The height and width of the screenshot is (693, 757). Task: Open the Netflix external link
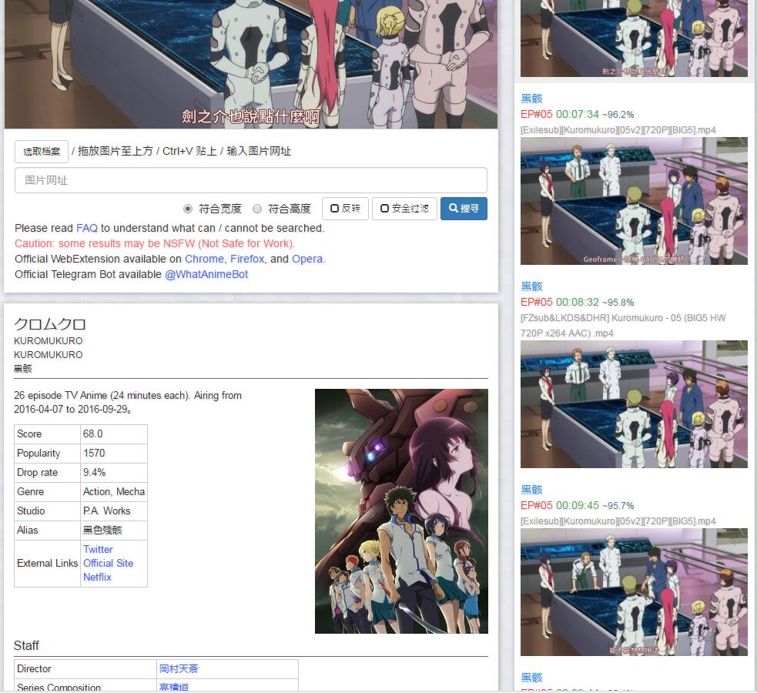click(97, 577)
